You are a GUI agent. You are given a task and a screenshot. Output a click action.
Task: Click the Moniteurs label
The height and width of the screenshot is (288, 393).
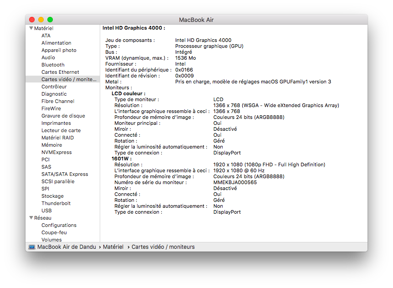[118, 87]
